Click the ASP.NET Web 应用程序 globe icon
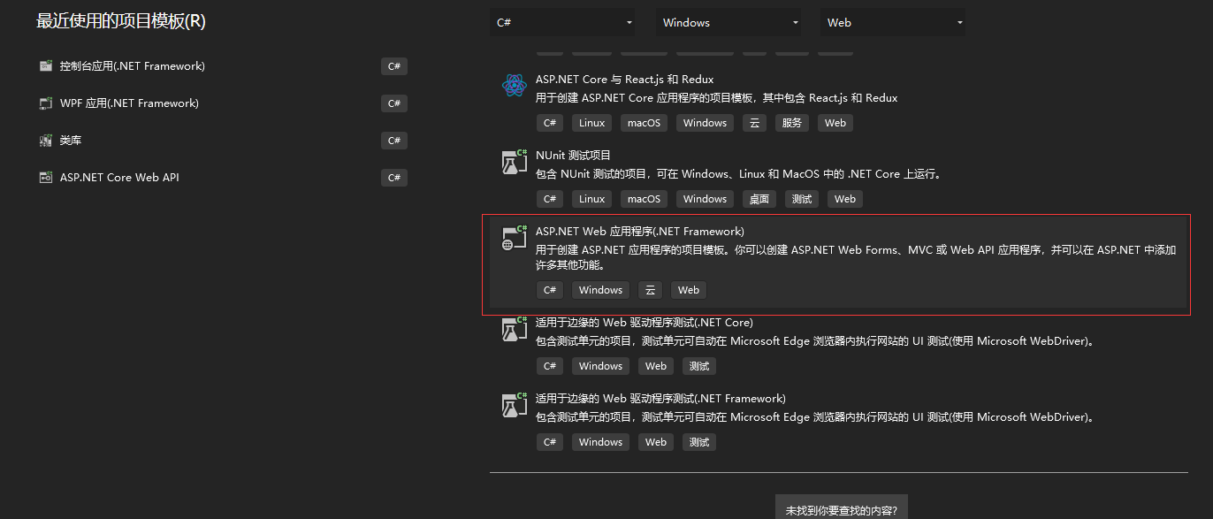Screen dimensions: 1213x519 pos(514,238)
